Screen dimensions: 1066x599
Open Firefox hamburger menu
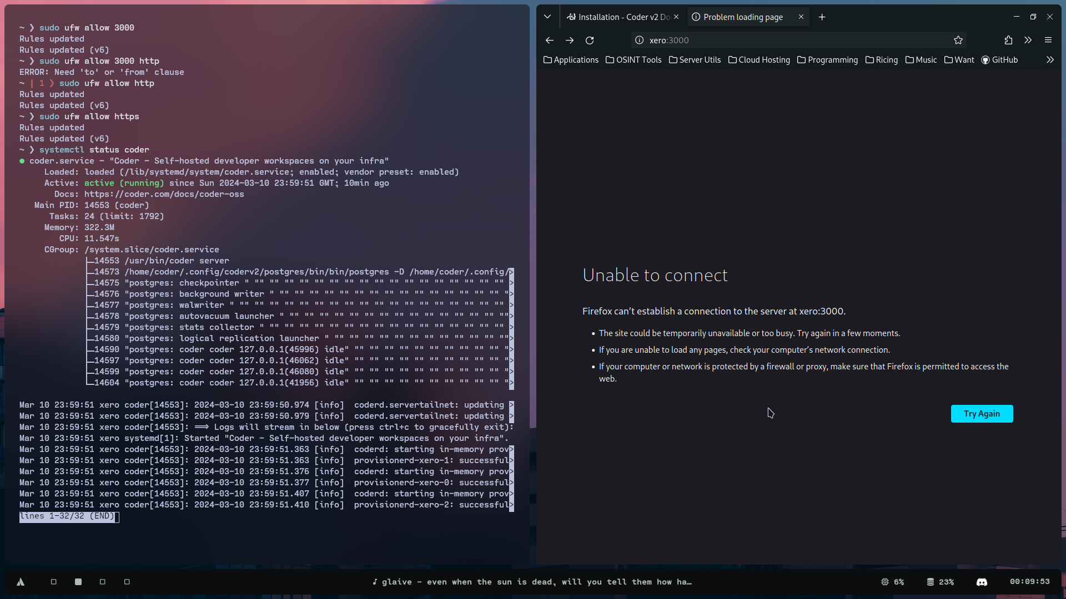tap(1048, 40)
